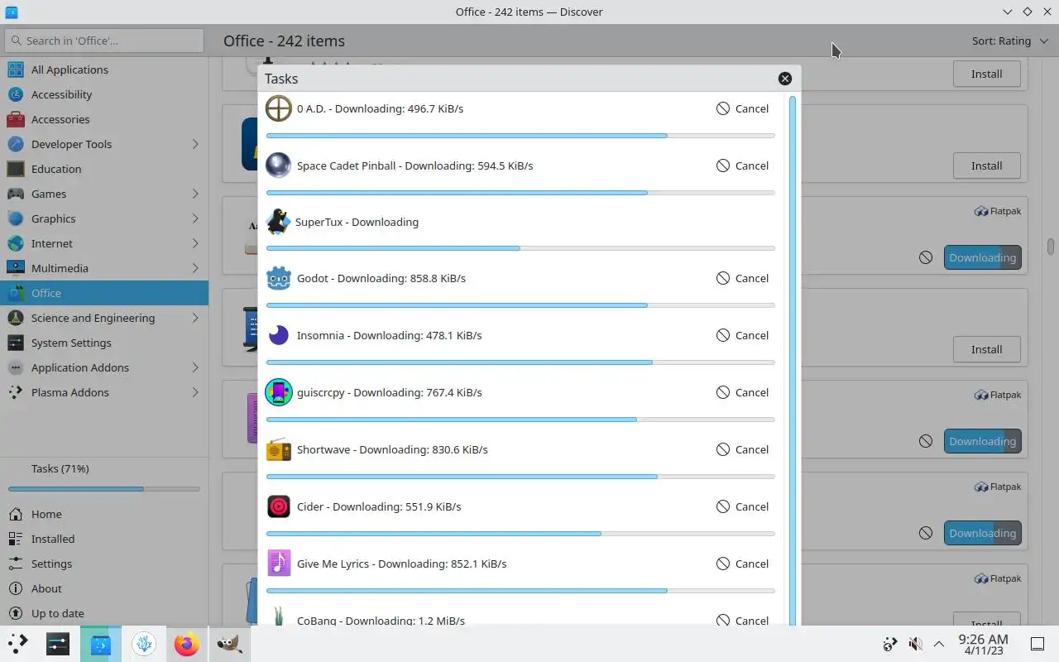This screenshot has height=662, width=1059.
Task: Click the 0 A.D. app icon
Action: click(279, 108)
